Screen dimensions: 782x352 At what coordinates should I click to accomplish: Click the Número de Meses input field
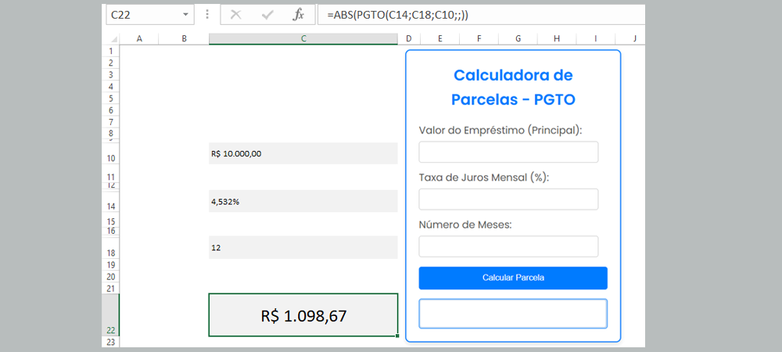(508, 247)
